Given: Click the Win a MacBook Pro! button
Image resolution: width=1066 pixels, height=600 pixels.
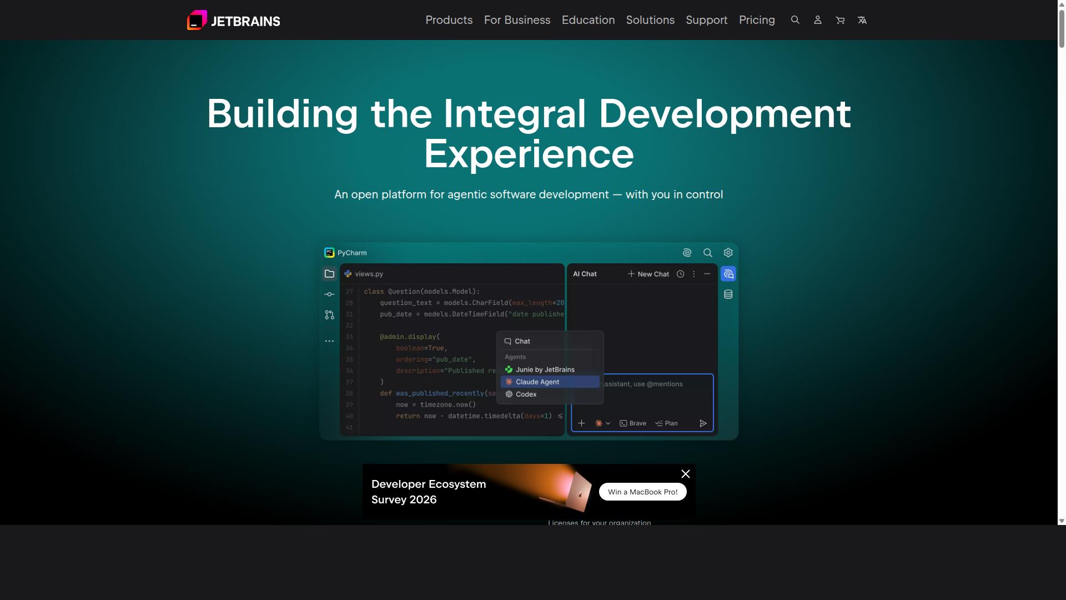Looking at the screenshot, I should (x=642, y=492).
